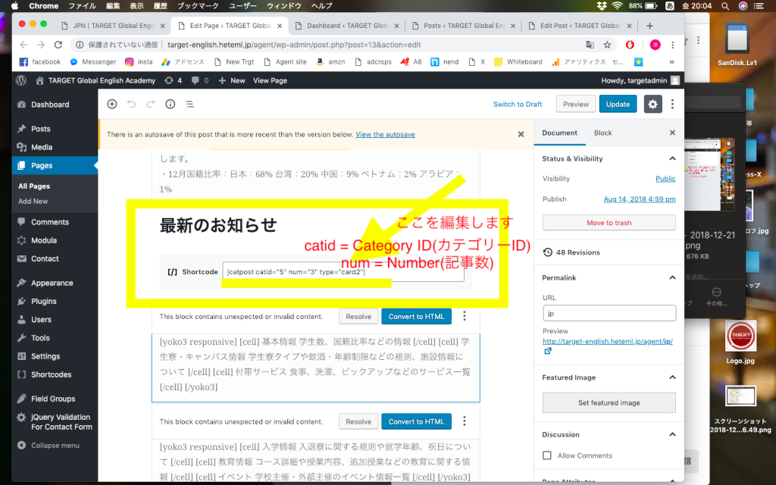Open More tools vertical dots menu
The image size is (776, 485).
672,104
